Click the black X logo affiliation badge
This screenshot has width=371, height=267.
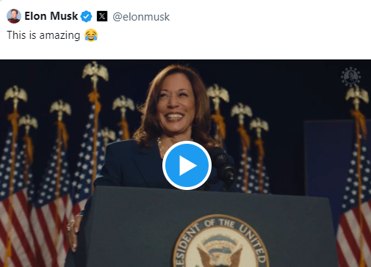coord(102,16)
